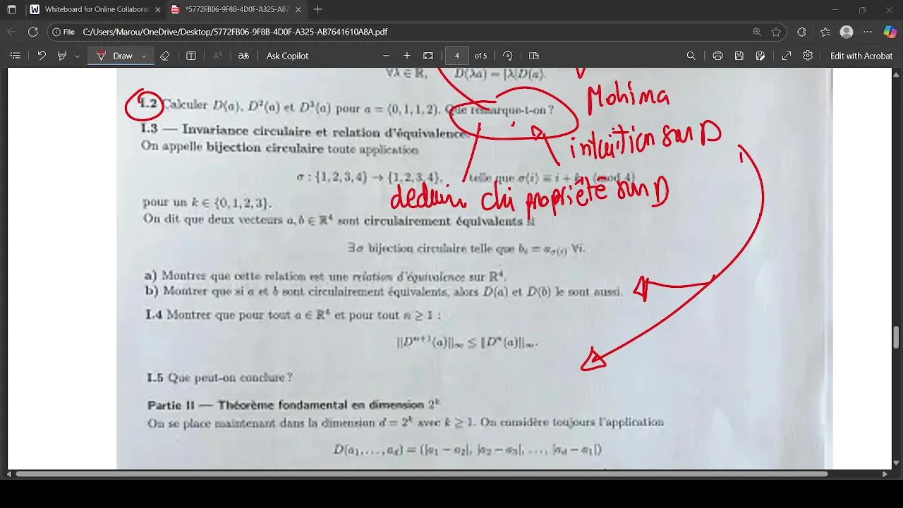Screen dimensions: 903x508
Task: Open browser zoom indicator
Action: pos(757,32)
